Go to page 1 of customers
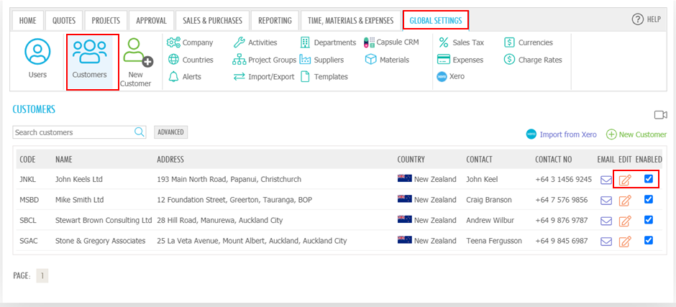The image size is (676, 307). [42, 276]
